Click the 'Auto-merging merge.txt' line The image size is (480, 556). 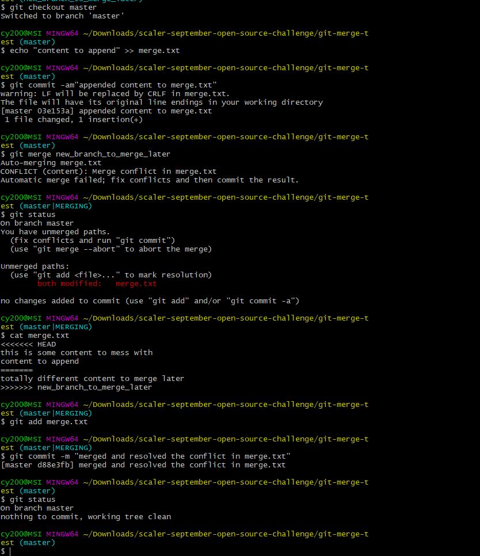51,163
